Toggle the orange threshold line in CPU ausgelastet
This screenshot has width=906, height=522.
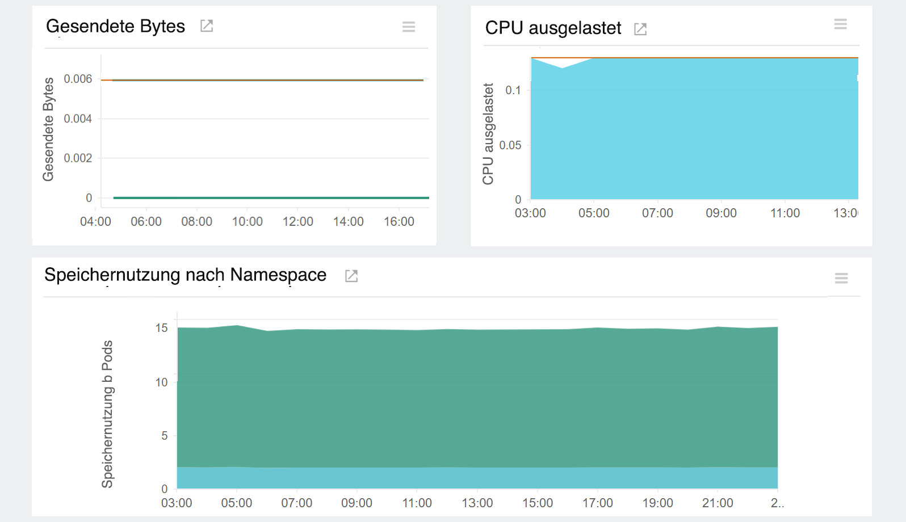pos(681,57)
